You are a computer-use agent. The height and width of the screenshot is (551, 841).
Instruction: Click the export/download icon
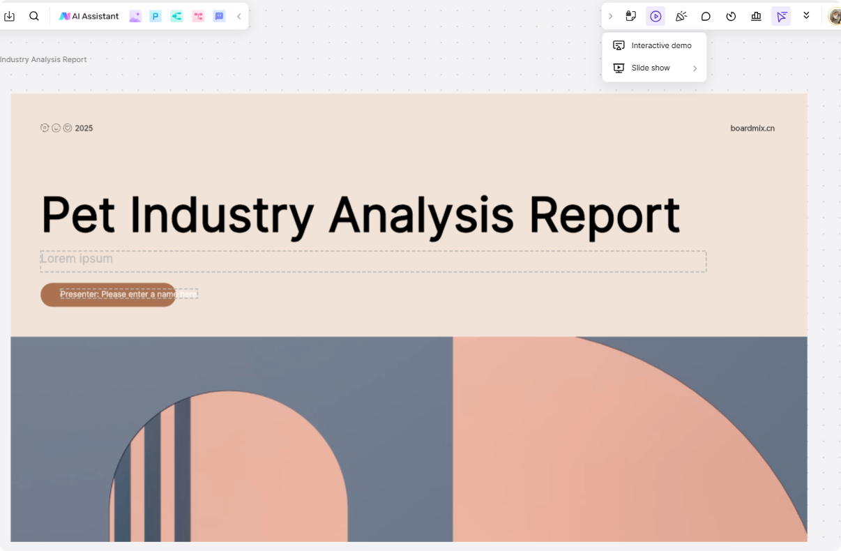[9, 16]
